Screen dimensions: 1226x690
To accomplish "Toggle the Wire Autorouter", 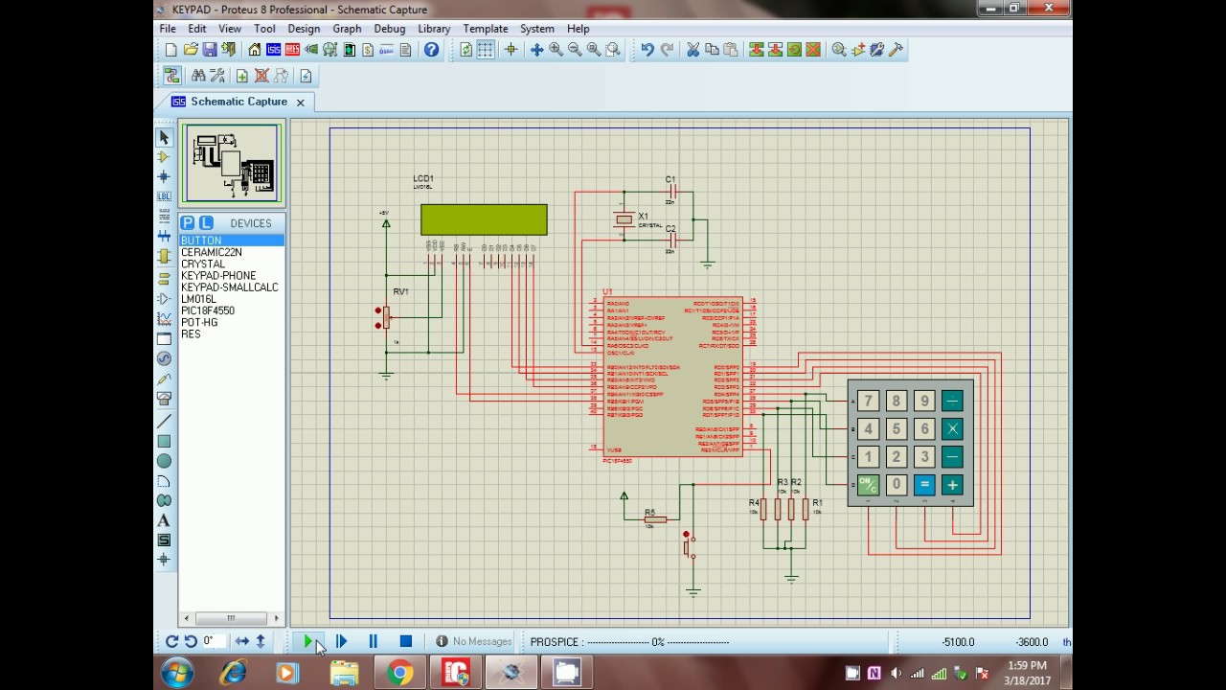I will point(171,76).
